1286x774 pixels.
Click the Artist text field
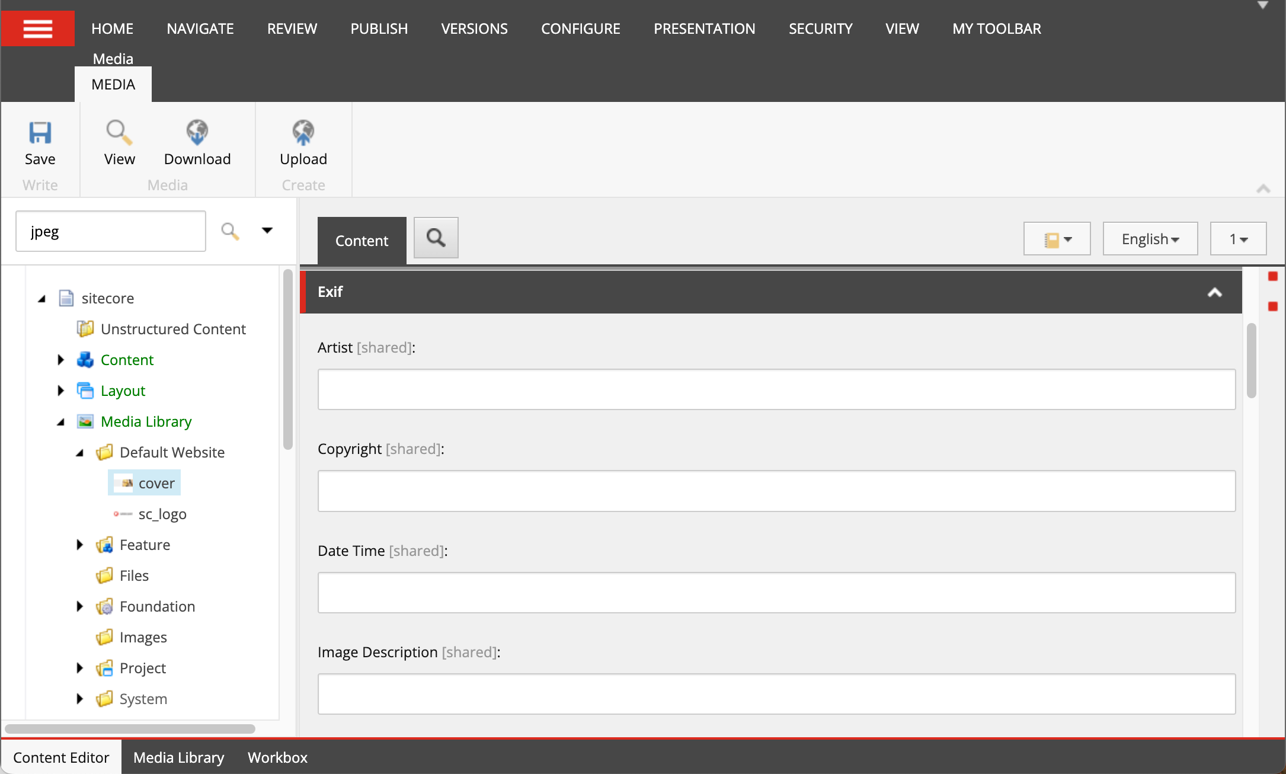tap(776, 389)
